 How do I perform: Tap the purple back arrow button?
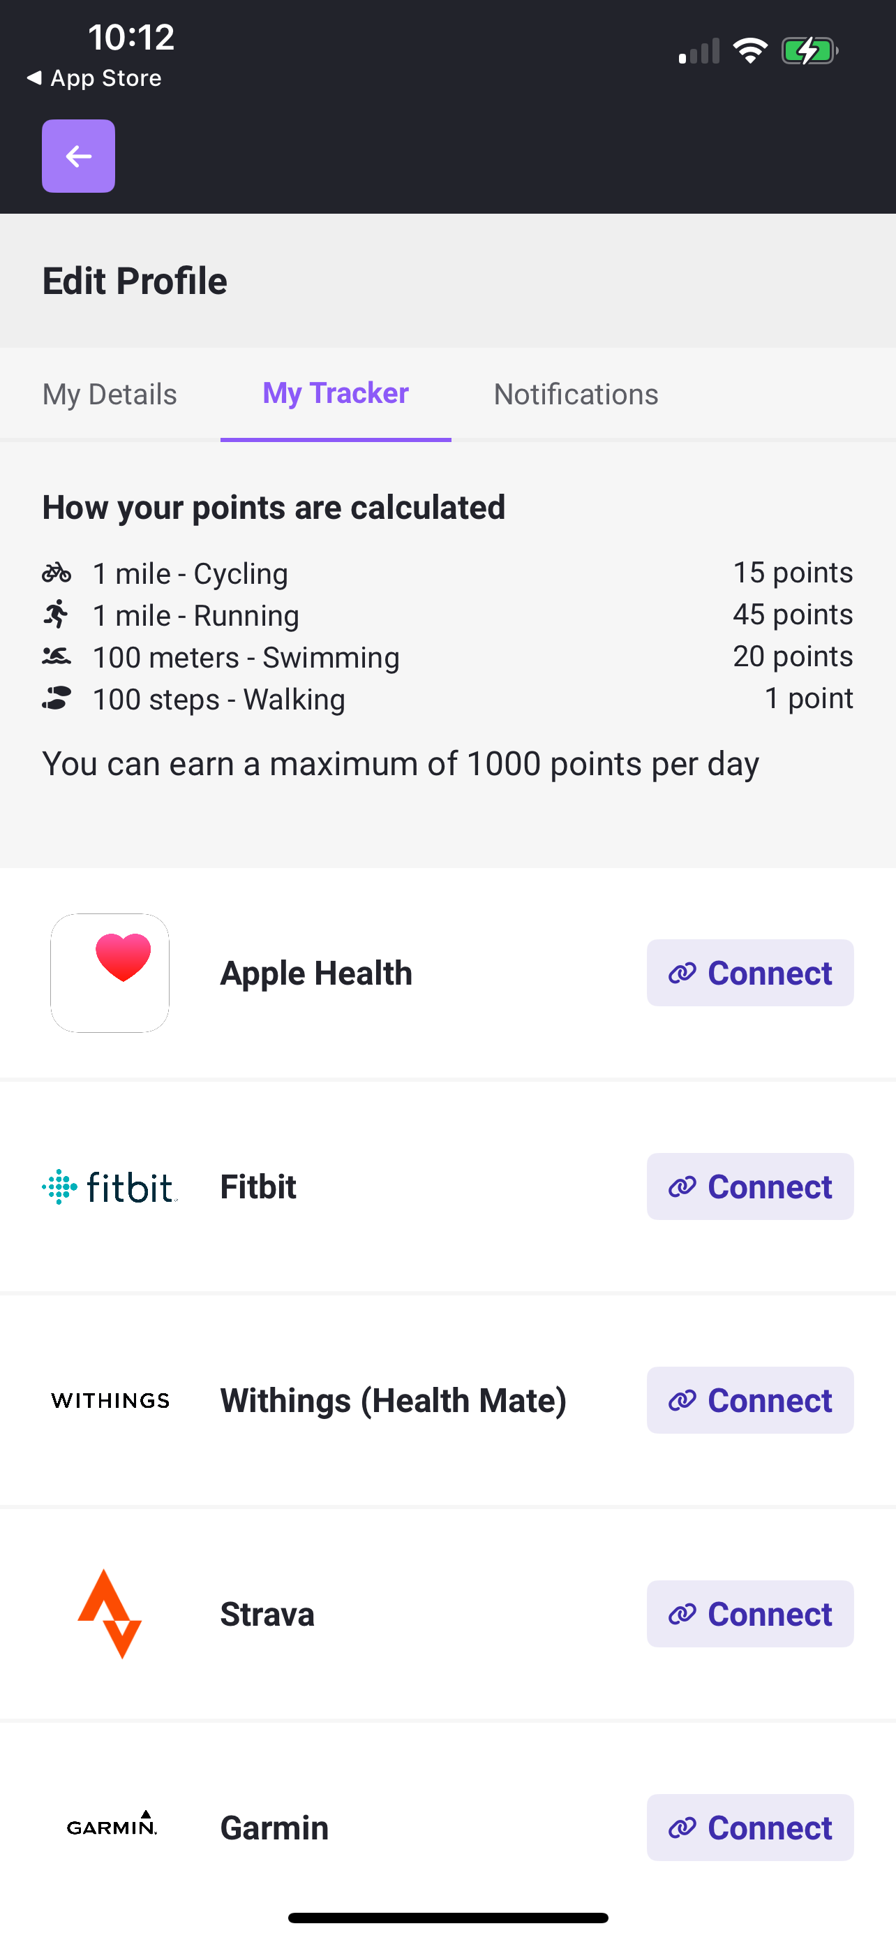pos(78,156)
